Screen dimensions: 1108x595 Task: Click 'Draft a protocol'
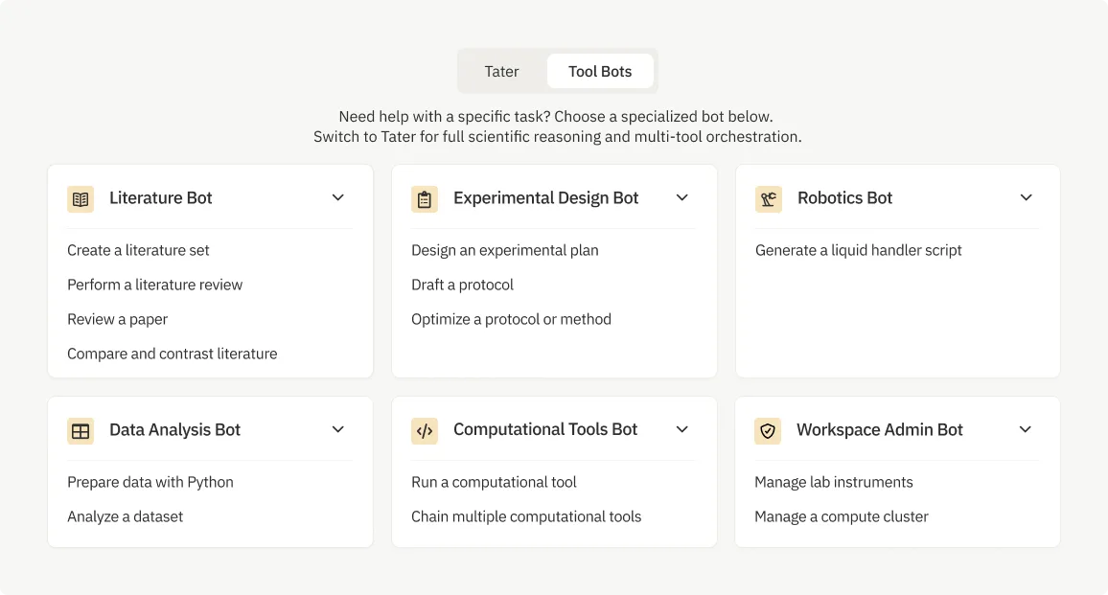pyautogui.click(x=463, y=285)
